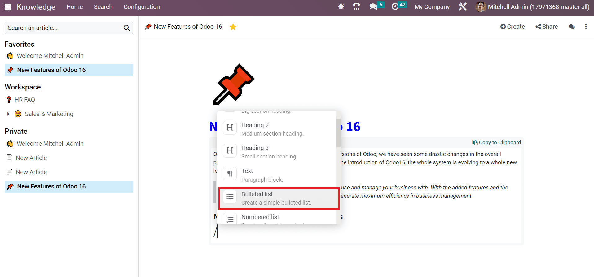This screenshot has width=594, height=277.
Task: Open the My Company switcher
Action: coord(432,7)
